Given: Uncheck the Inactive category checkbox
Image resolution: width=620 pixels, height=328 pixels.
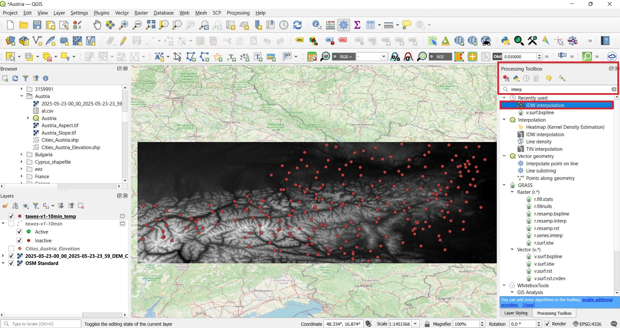Looking at the screenshot, I should click(x=19, y=240).
